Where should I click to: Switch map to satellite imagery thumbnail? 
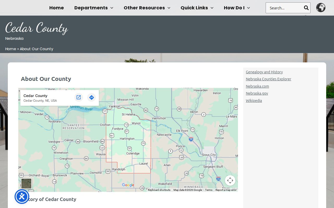click(26, 184)
